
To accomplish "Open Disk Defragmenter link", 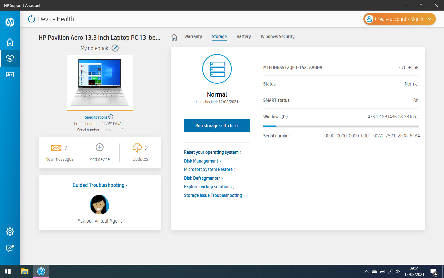I will (203, 178).
